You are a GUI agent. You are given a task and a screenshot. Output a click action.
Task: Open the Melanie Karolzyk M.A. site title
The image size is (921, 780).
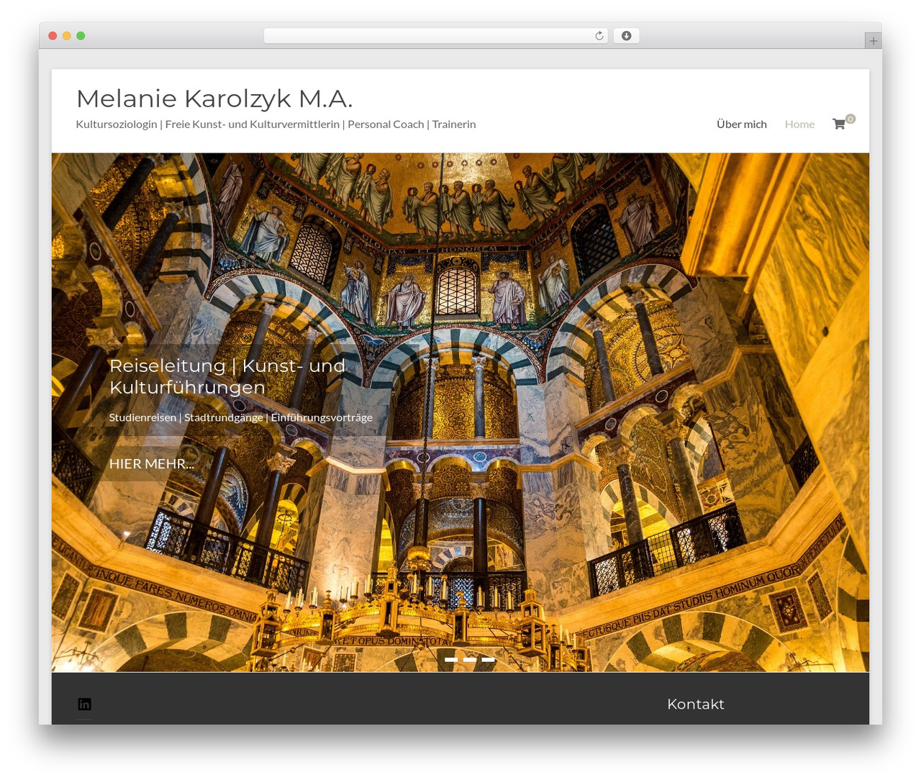point(214,99)
